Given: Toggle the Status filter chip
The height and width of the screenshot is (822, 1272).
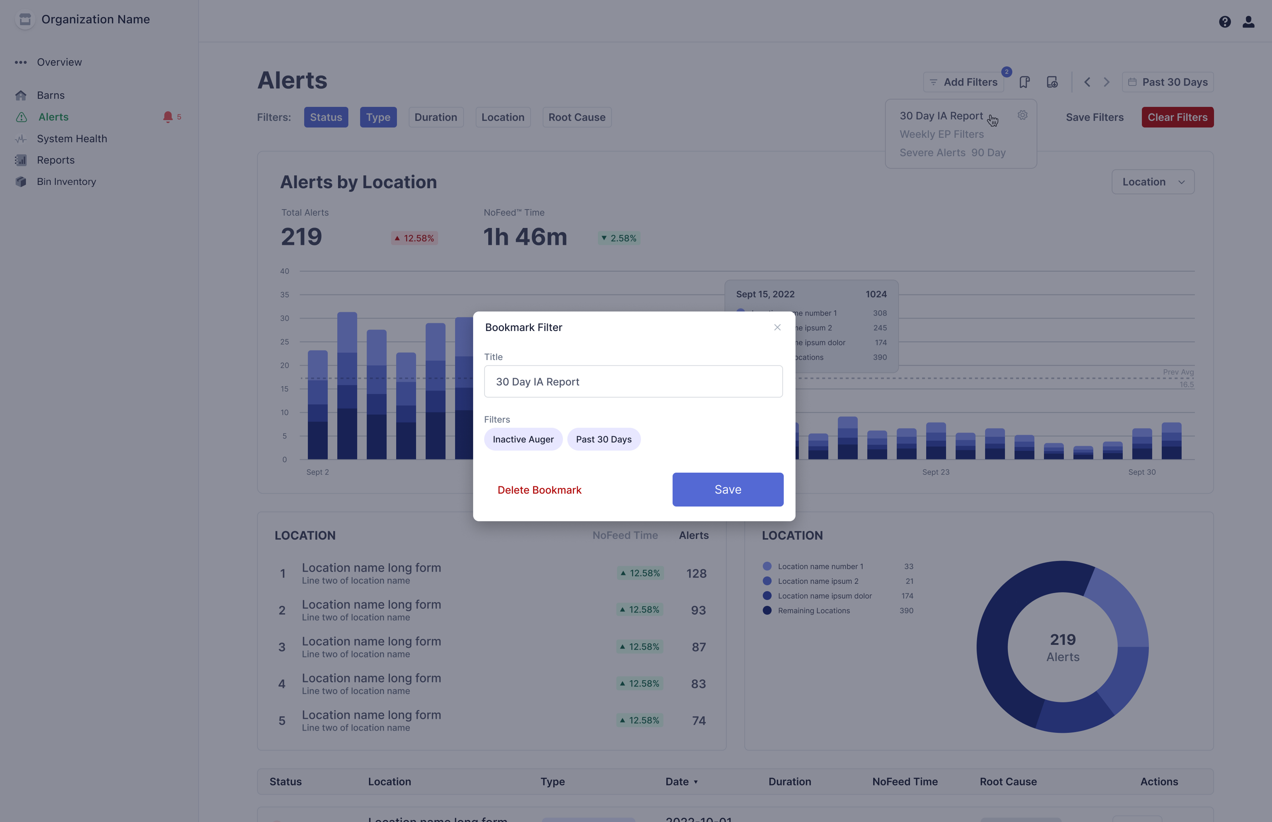Looking at the screenshot, I should click(x=326, y=118).
